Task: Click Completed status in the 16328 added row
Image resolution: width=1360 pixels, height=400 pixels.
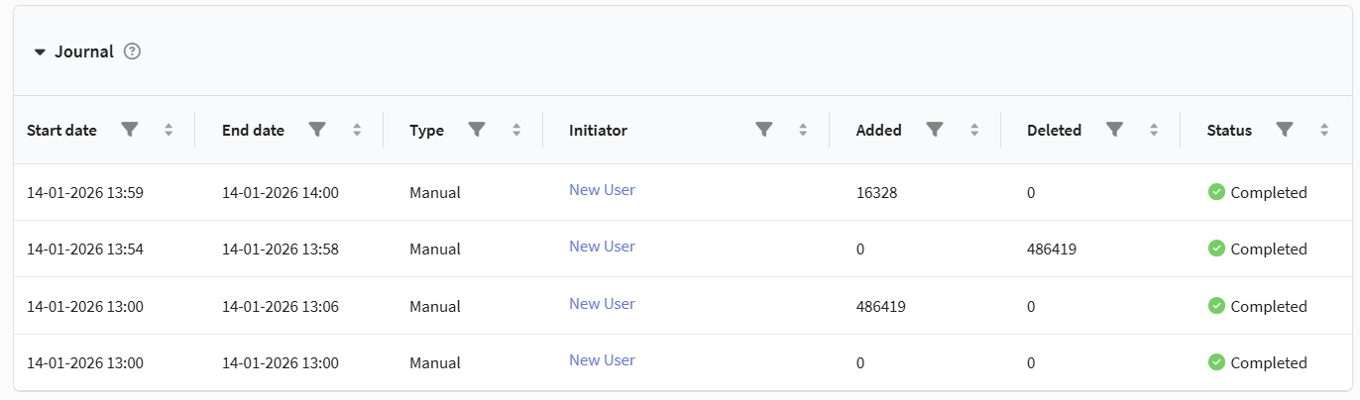Action: (x=1268, y=192)
